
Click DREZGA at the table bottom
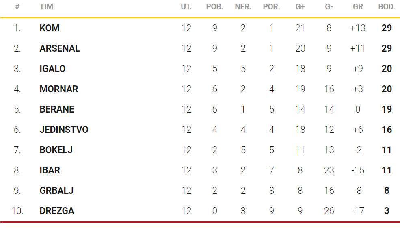coord(57,211)
